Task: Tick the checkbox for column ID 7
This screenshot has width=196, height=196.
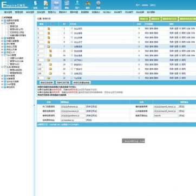Action: pos(72,47)
